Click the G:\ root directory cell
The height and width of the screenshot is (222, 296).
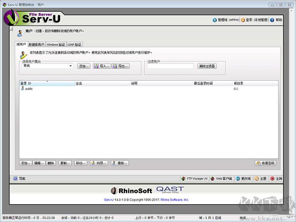tap(236, 89)
